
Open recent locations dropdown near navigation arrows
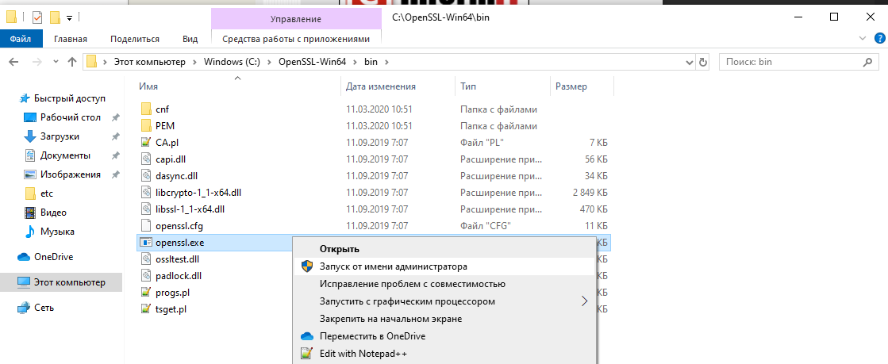[x=55, y=62]
